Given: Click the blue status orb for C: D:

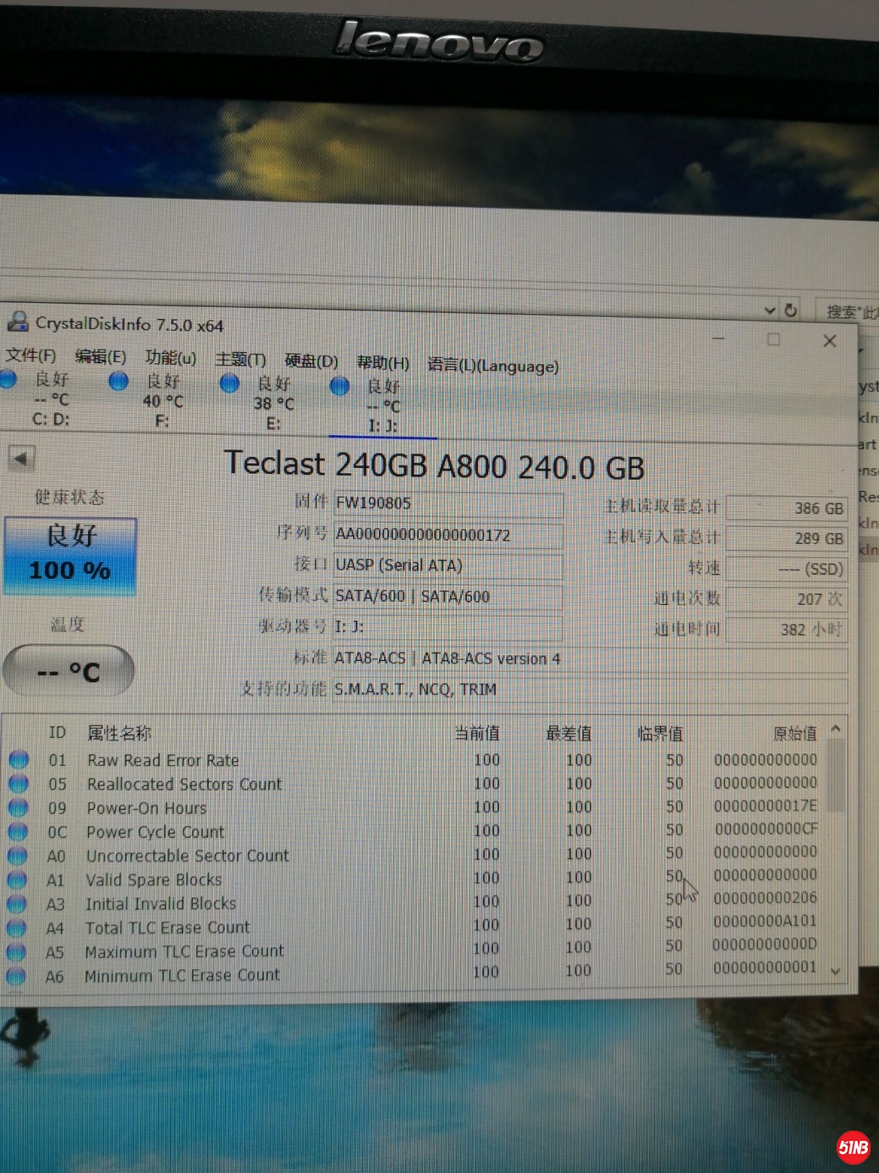Looking at the screenshot, I should [8, 380].
